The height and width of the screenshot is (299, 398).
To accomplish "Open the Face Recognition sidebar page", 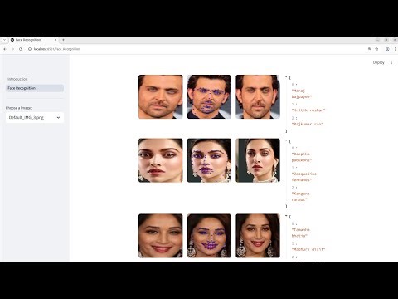I will click(x=35, y=88).
